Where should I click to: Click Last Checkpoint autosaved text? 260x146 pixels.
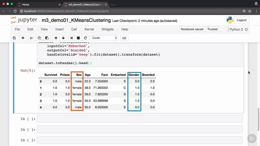click(x=145, y=21)
